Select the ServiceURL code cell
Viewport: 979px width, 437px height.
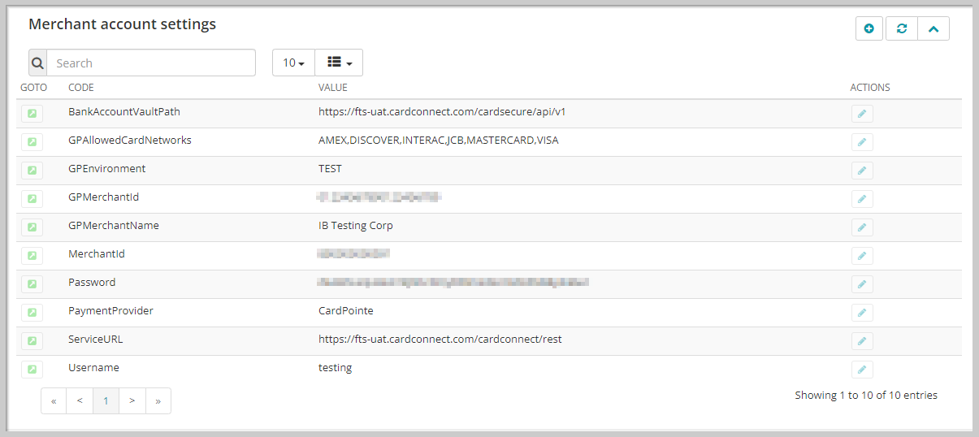point(95,339)
